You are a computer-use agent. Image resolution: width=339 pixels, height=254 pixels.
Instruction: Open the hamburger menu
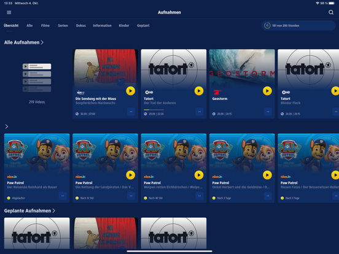point(9,12)
